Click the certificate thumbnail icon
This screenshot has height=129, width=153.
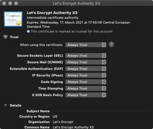13,19
